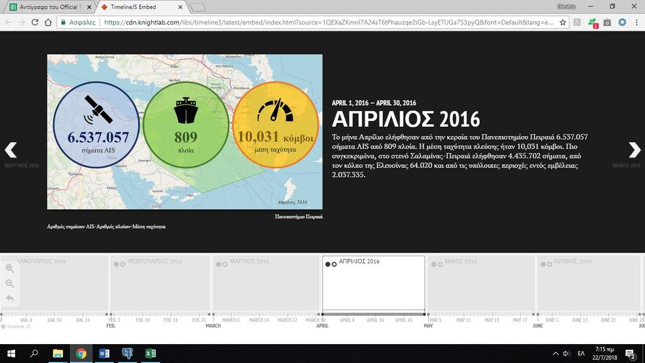Viewport: 645px width, 363px height.
Task: Select the ΑΠΡΙΛΙΟΣ 2016 timeline marker
Action: coord(374,283)
